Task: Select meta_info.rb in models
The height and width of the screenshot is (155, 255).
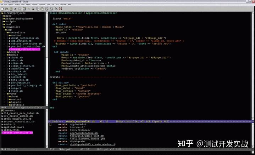Action: (x=20, y=80)
